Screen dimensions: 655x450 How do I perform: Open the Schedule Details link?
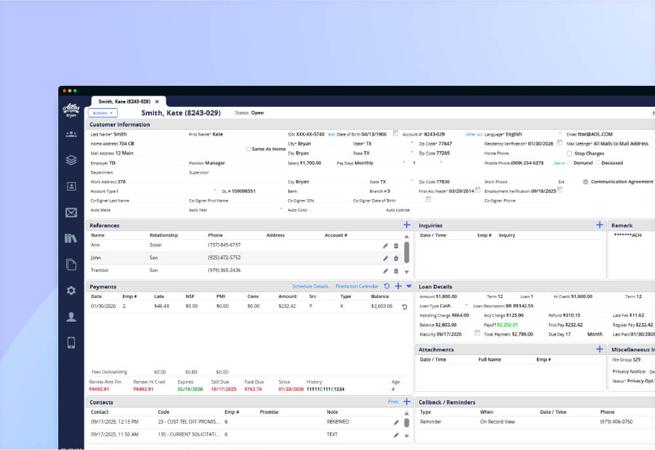coord(310,286)
